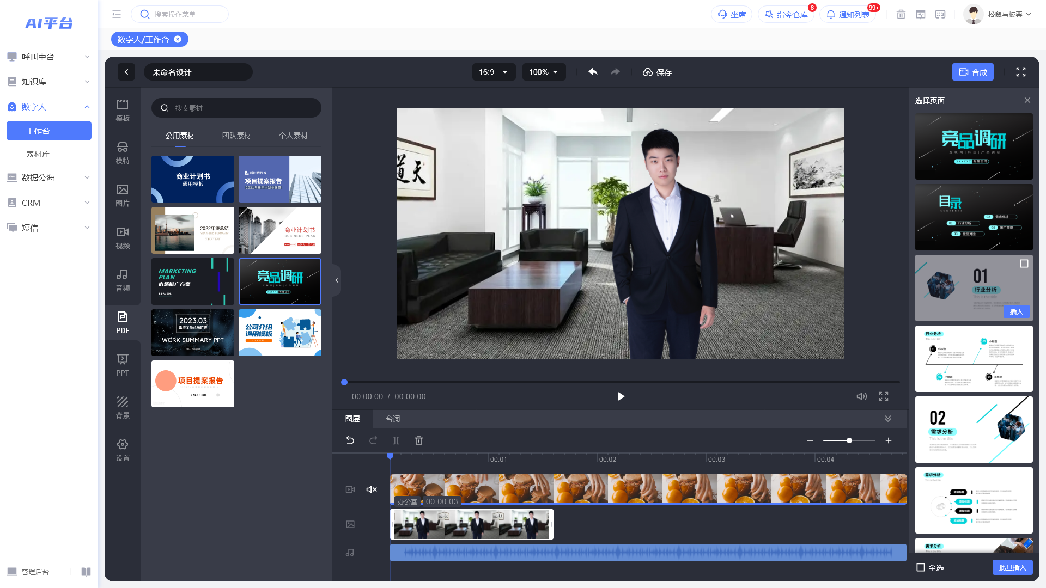The image size is (1046, 588).
Task: Close the 数字人/工作台 tab
Action: [178, 39]
